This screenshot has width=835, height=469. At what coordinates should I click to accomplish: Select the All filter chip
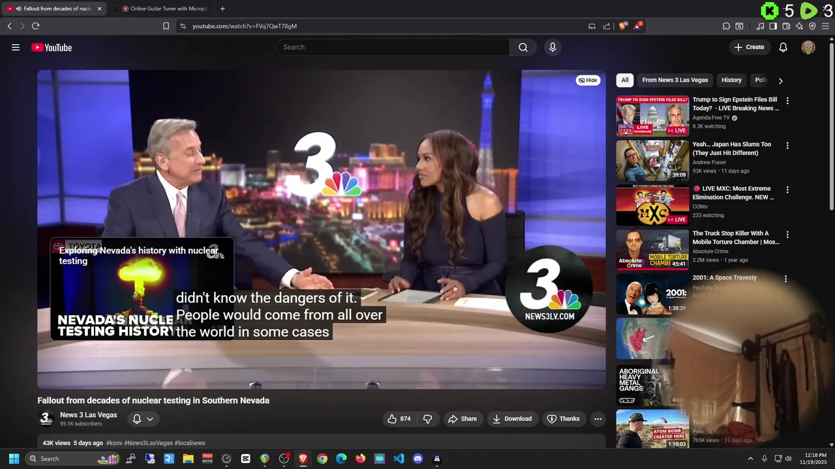[x=625, y=80]
